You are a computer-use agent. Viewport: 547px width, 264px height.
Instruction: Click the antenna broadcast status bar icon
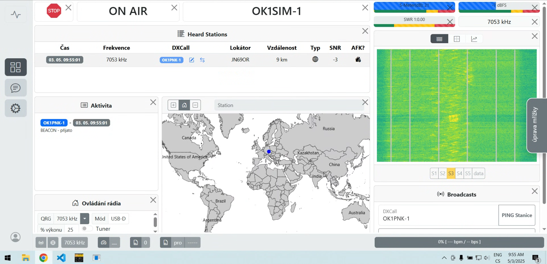click(41, 243)
